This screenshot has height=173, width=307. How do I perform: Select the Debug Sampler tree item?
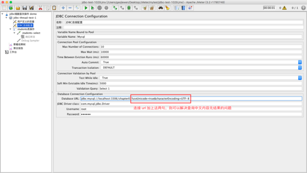[x=30, y=41]
